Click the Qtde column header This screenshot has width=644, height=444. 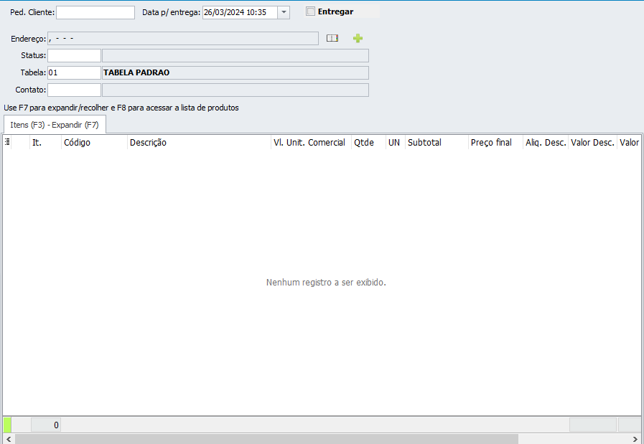tap(368, 143)
